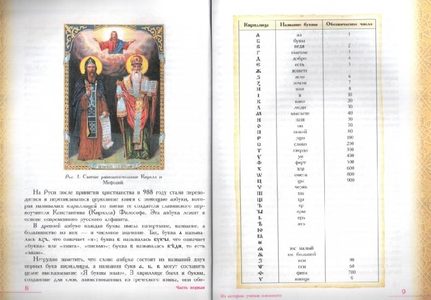
Task: Click the Cyrillic letter Х in the first column
Action: (x=259, y=169)
